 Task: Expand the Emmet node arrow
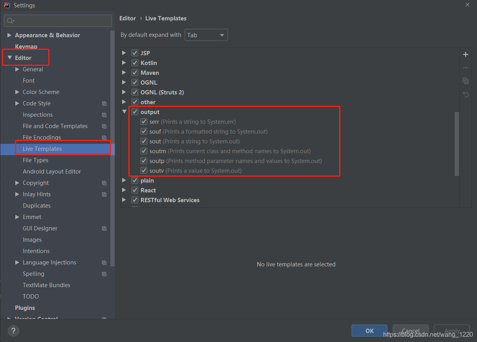(17, 217)
